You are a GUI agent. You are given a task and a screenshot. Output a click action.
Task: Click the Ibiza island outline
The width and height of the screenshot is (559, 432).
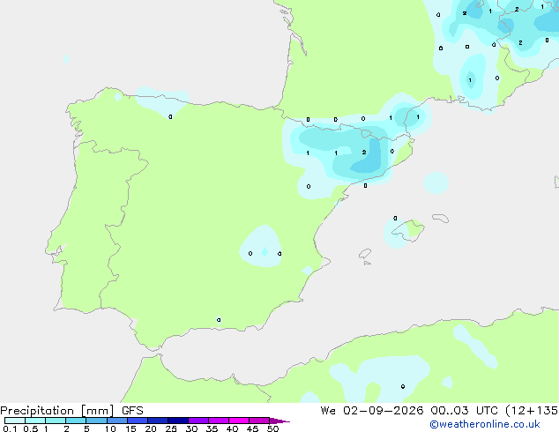coord(365,254)
